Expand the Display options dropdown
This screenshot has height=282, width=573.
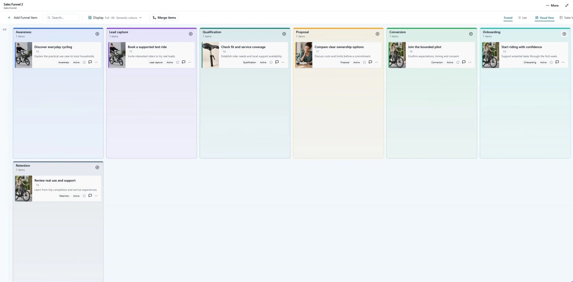tap(115, 18)
